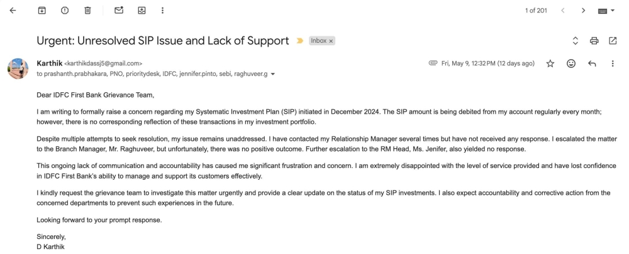Reply to Karthik's message
Screen dimensions: 629x254
[x=591, y=63]
